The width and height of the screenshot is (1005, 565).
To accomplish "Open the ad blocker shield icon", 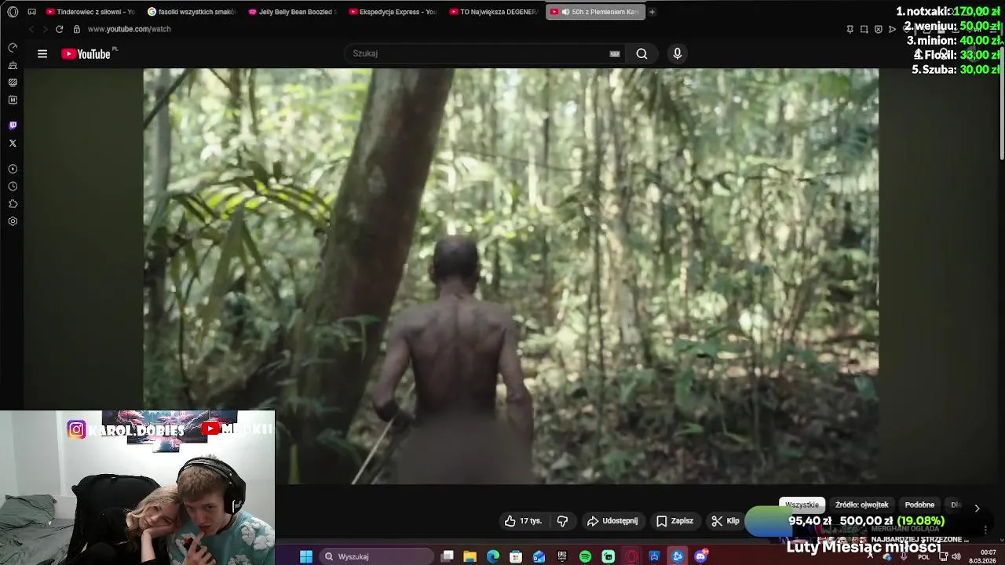I will 878,29.
